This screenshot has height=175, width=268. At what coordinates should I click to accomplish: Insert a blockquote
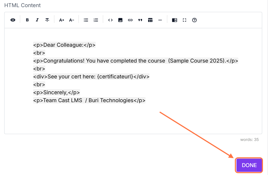click(140, 20)
